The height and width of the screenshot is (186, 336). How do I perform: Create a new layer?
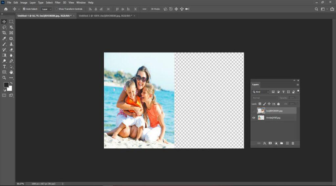[x=287, y=143]
